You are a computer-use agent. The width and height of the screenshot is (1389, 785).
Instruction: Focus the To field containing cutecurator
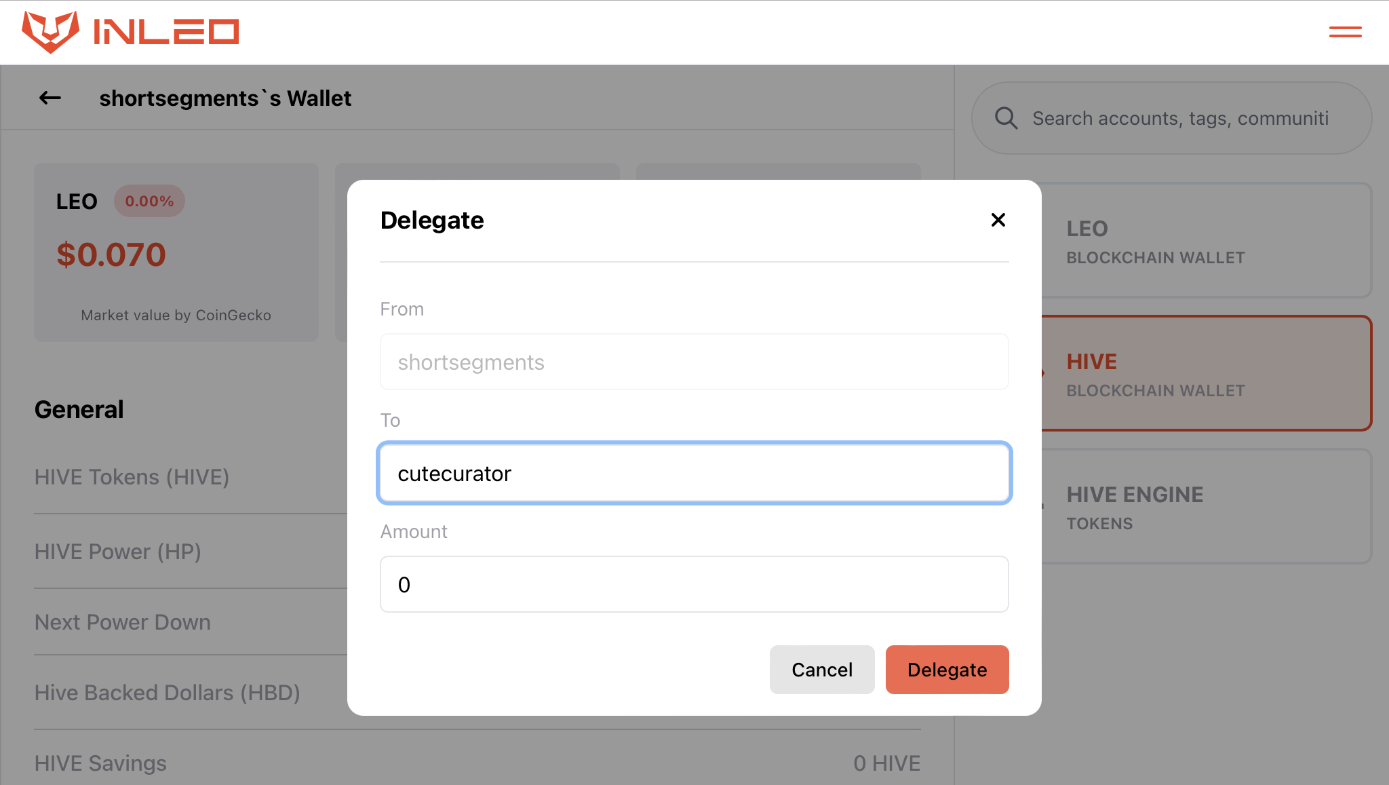[694, 473]
